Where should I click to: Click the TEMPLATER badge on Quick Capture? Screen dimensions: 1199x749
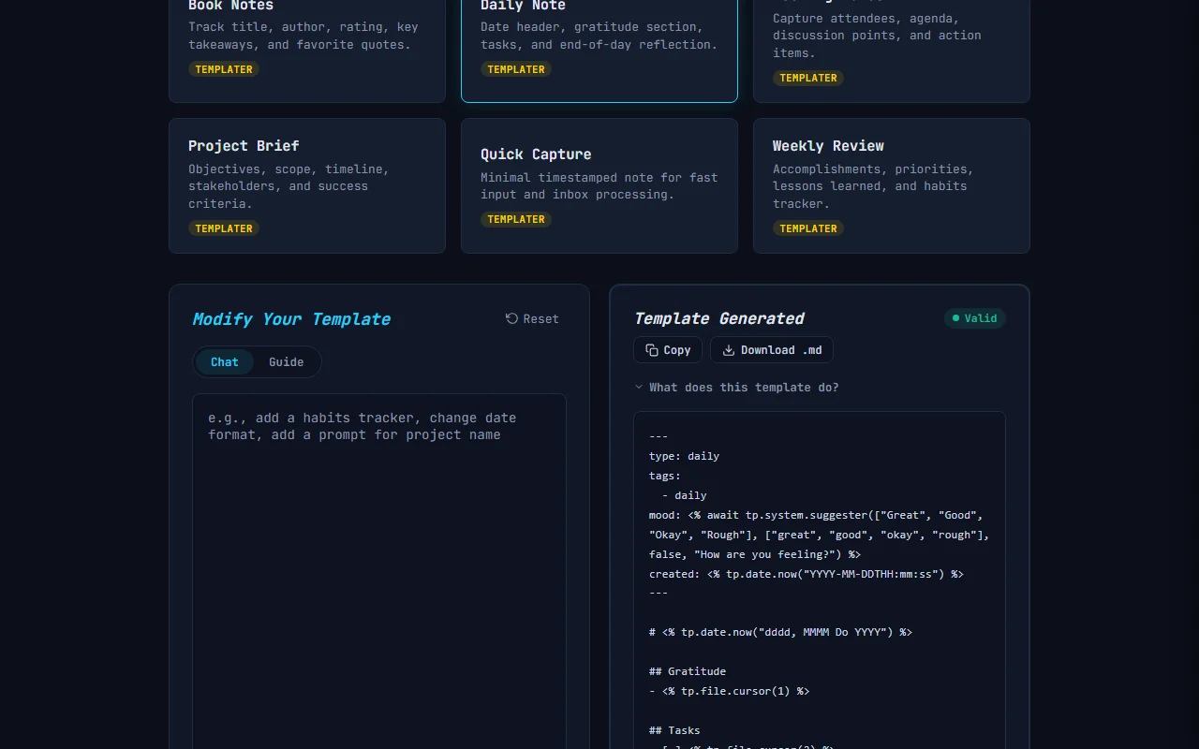click(516, 219)
